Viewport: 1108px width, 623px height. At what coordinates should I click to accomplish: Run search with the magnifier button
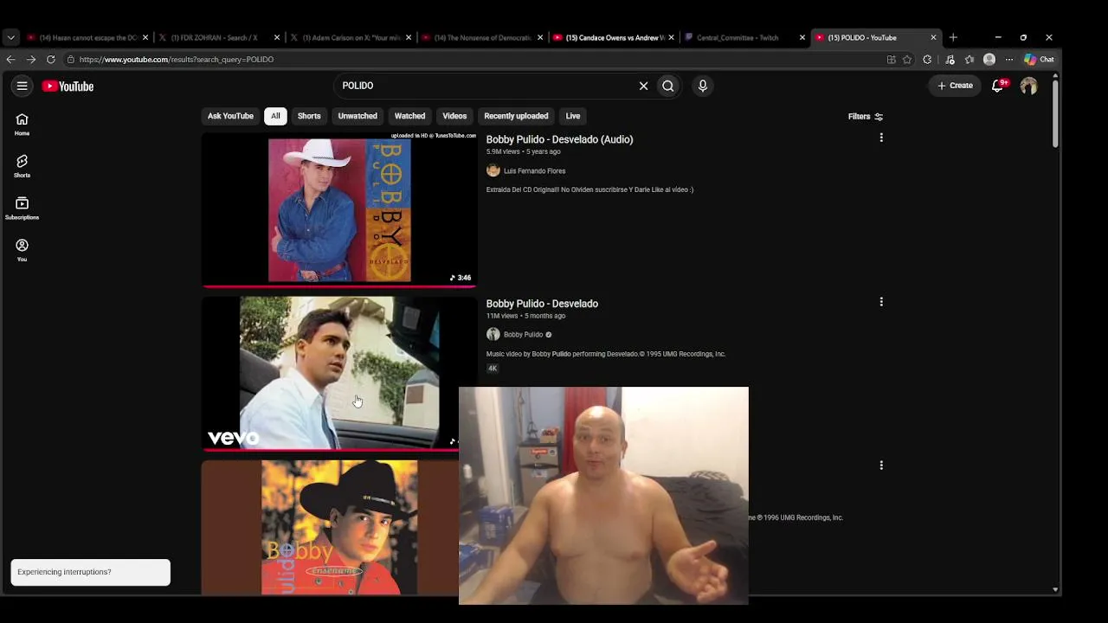pos(667,86)
